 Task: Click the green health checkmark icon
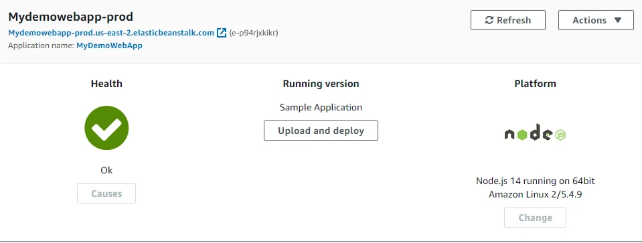[106, 128]
